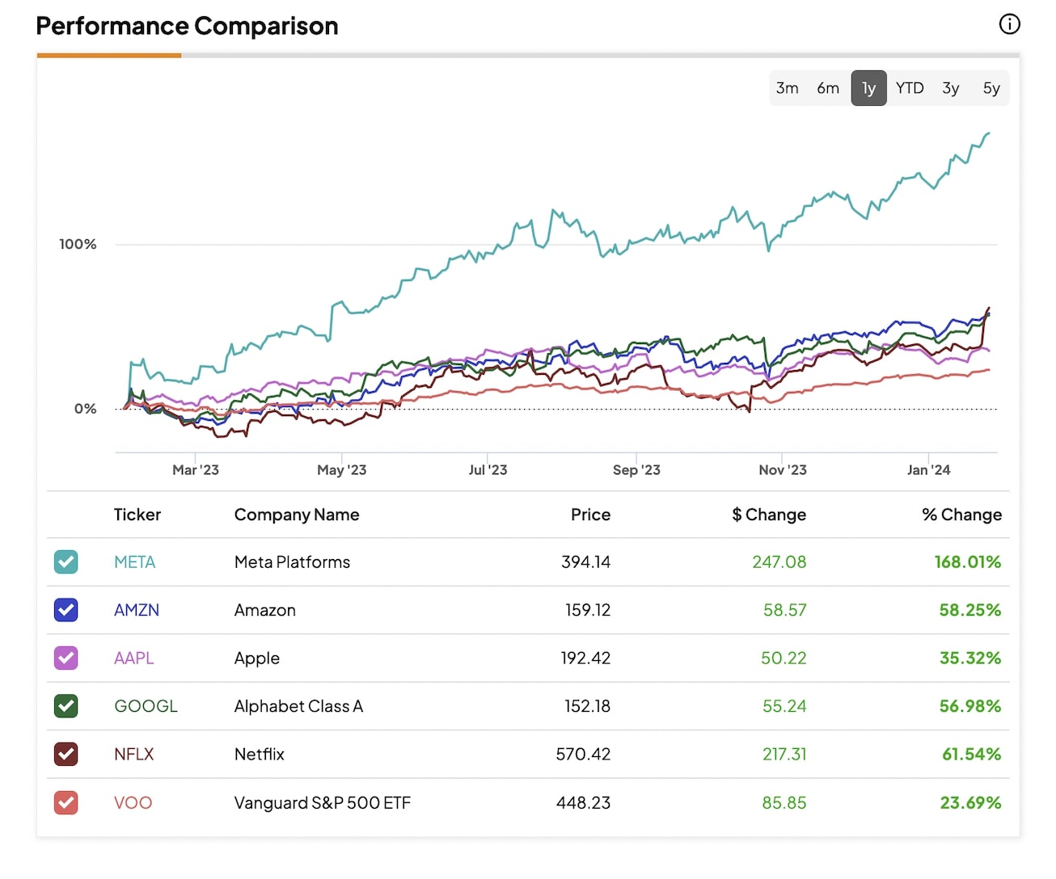Click the Price column header

pos(590,515)
